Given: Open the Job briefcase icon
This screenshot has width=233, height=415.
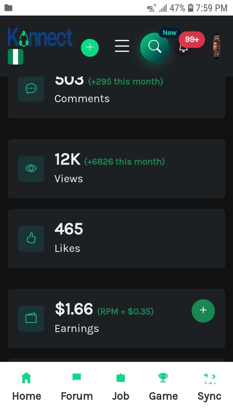Looking at the screenshot, I should click(x=121, y=378).
